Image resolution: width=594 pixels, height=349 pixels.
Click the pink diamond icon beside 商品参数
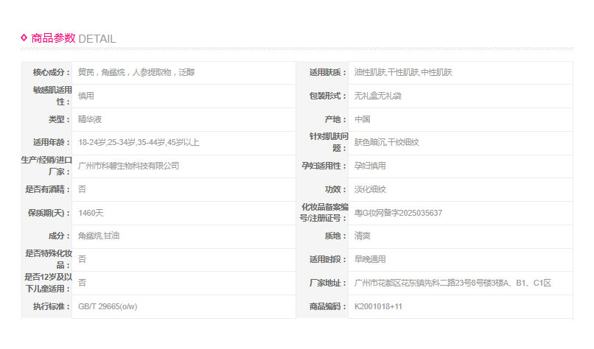(24, 38)
